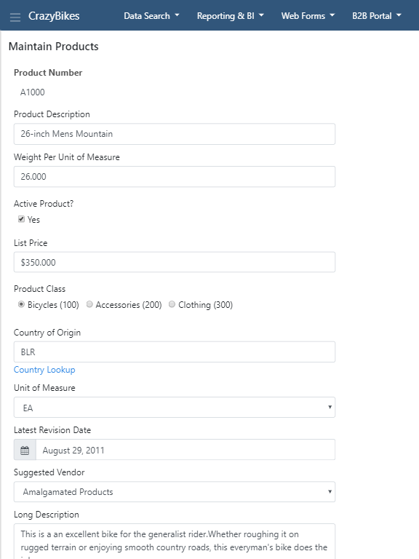This screenshot has width=419, height=559.
Task: Click inside the Long Description textarea
Action: tap(175, 542)
